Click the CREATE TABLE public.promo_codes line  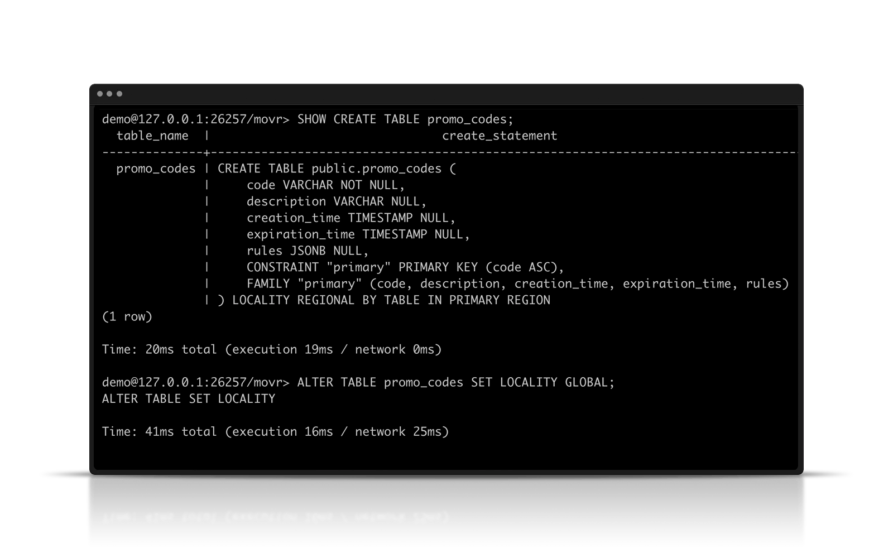coord(337,169)
